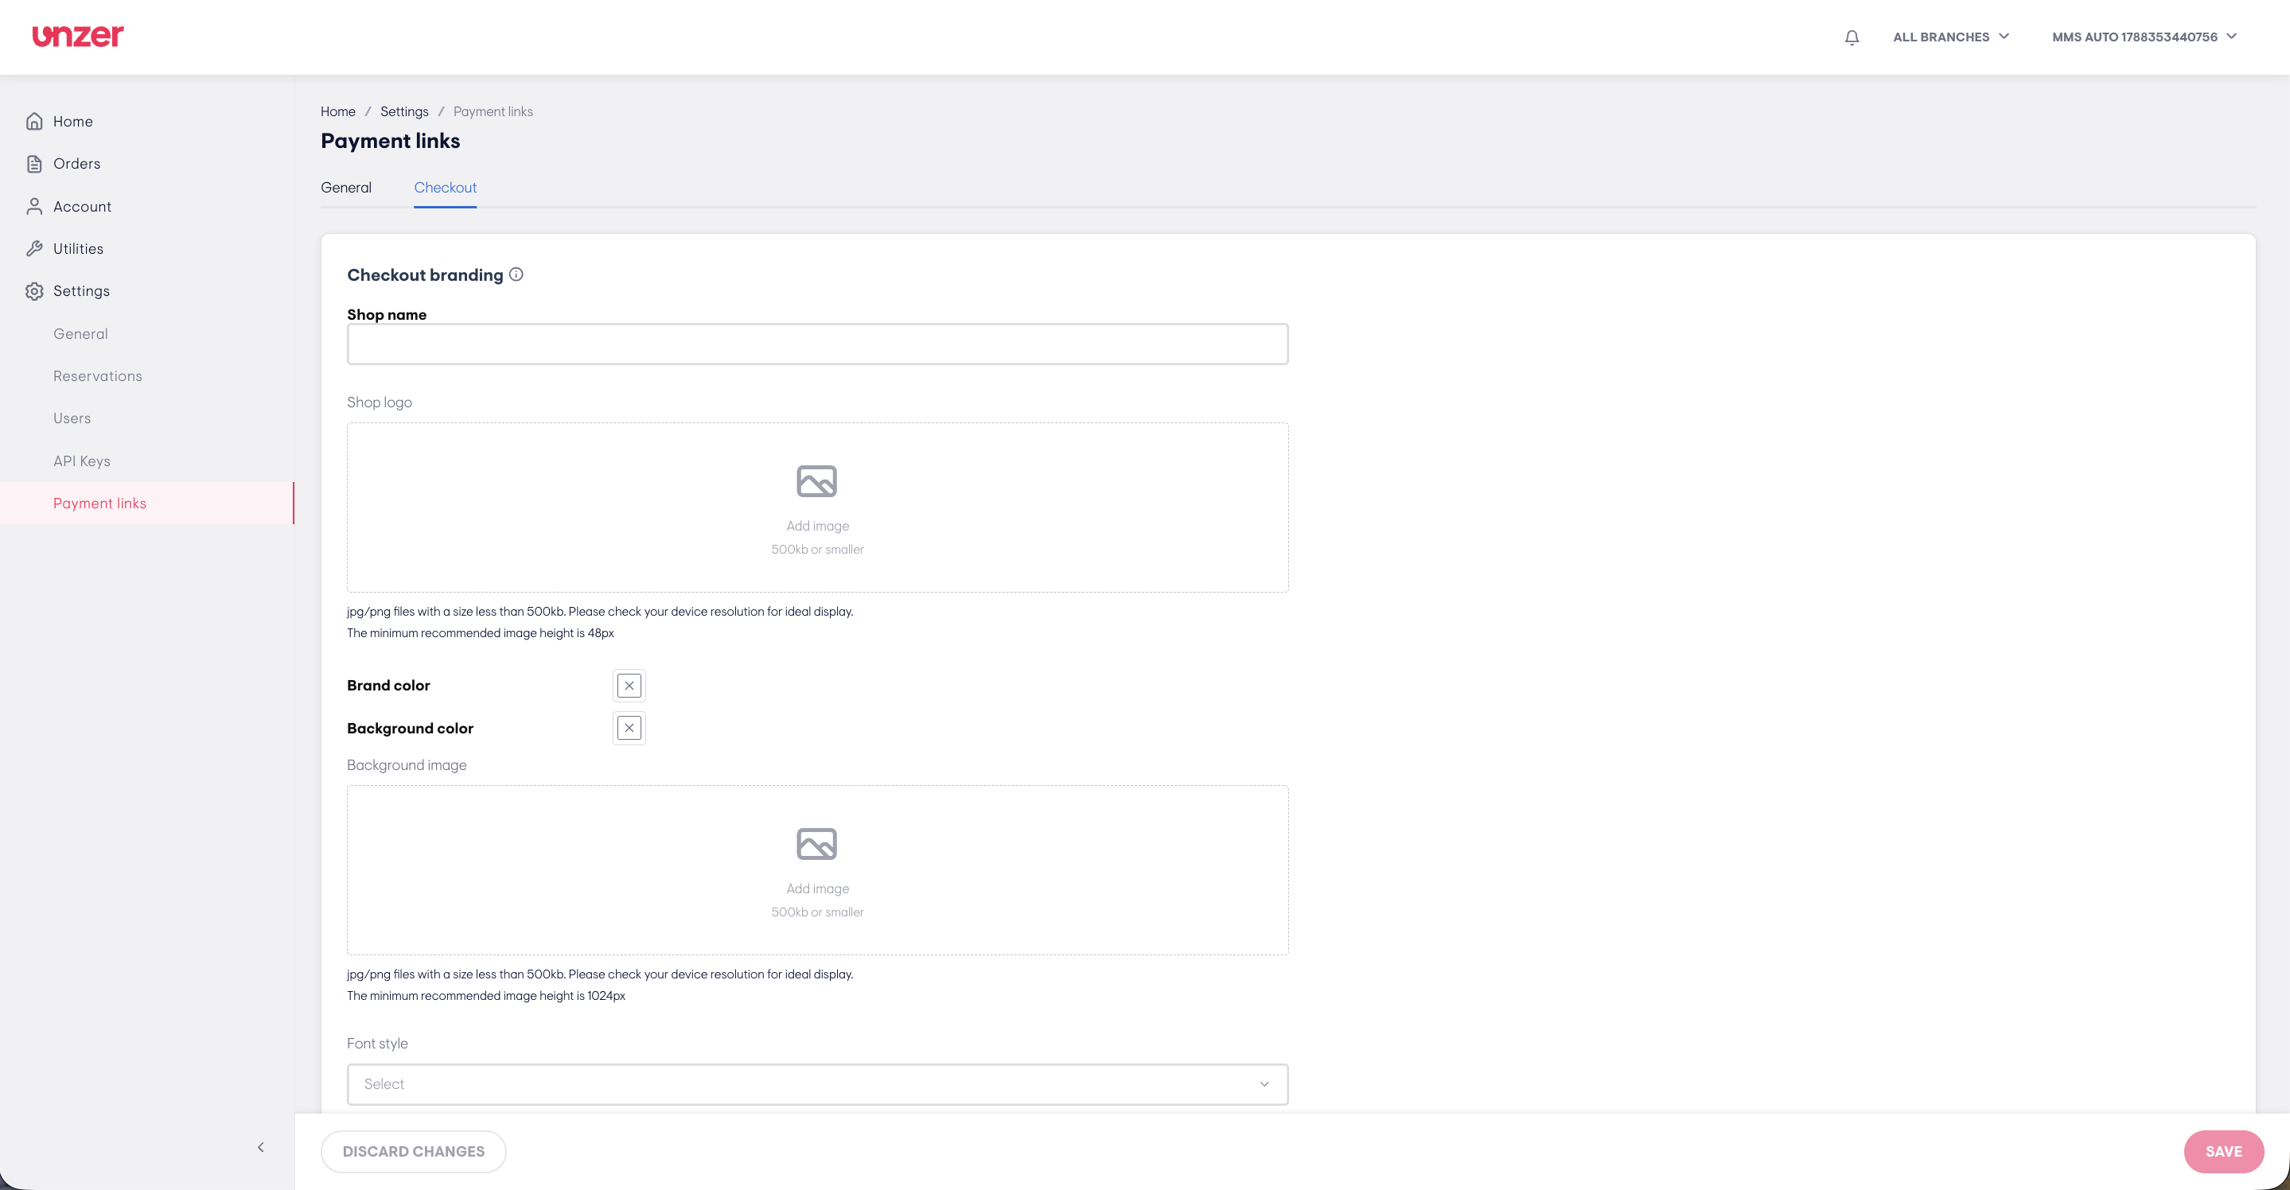This screenshot has height=1190, width=2290.
Task: Click the Orders document icon
Action: tap(35, 164)
